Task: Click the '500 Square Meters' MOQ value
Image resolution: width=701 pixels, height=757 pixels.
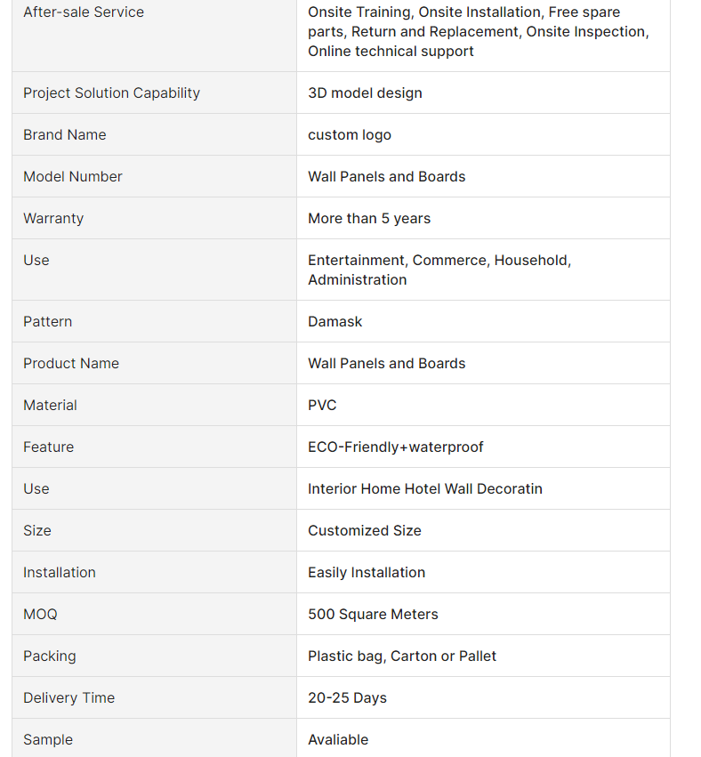Action: (373, 614)
